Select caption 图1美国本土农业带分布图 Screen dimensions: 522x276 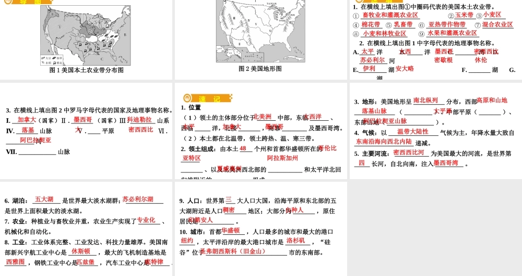(x=87, y=70)
